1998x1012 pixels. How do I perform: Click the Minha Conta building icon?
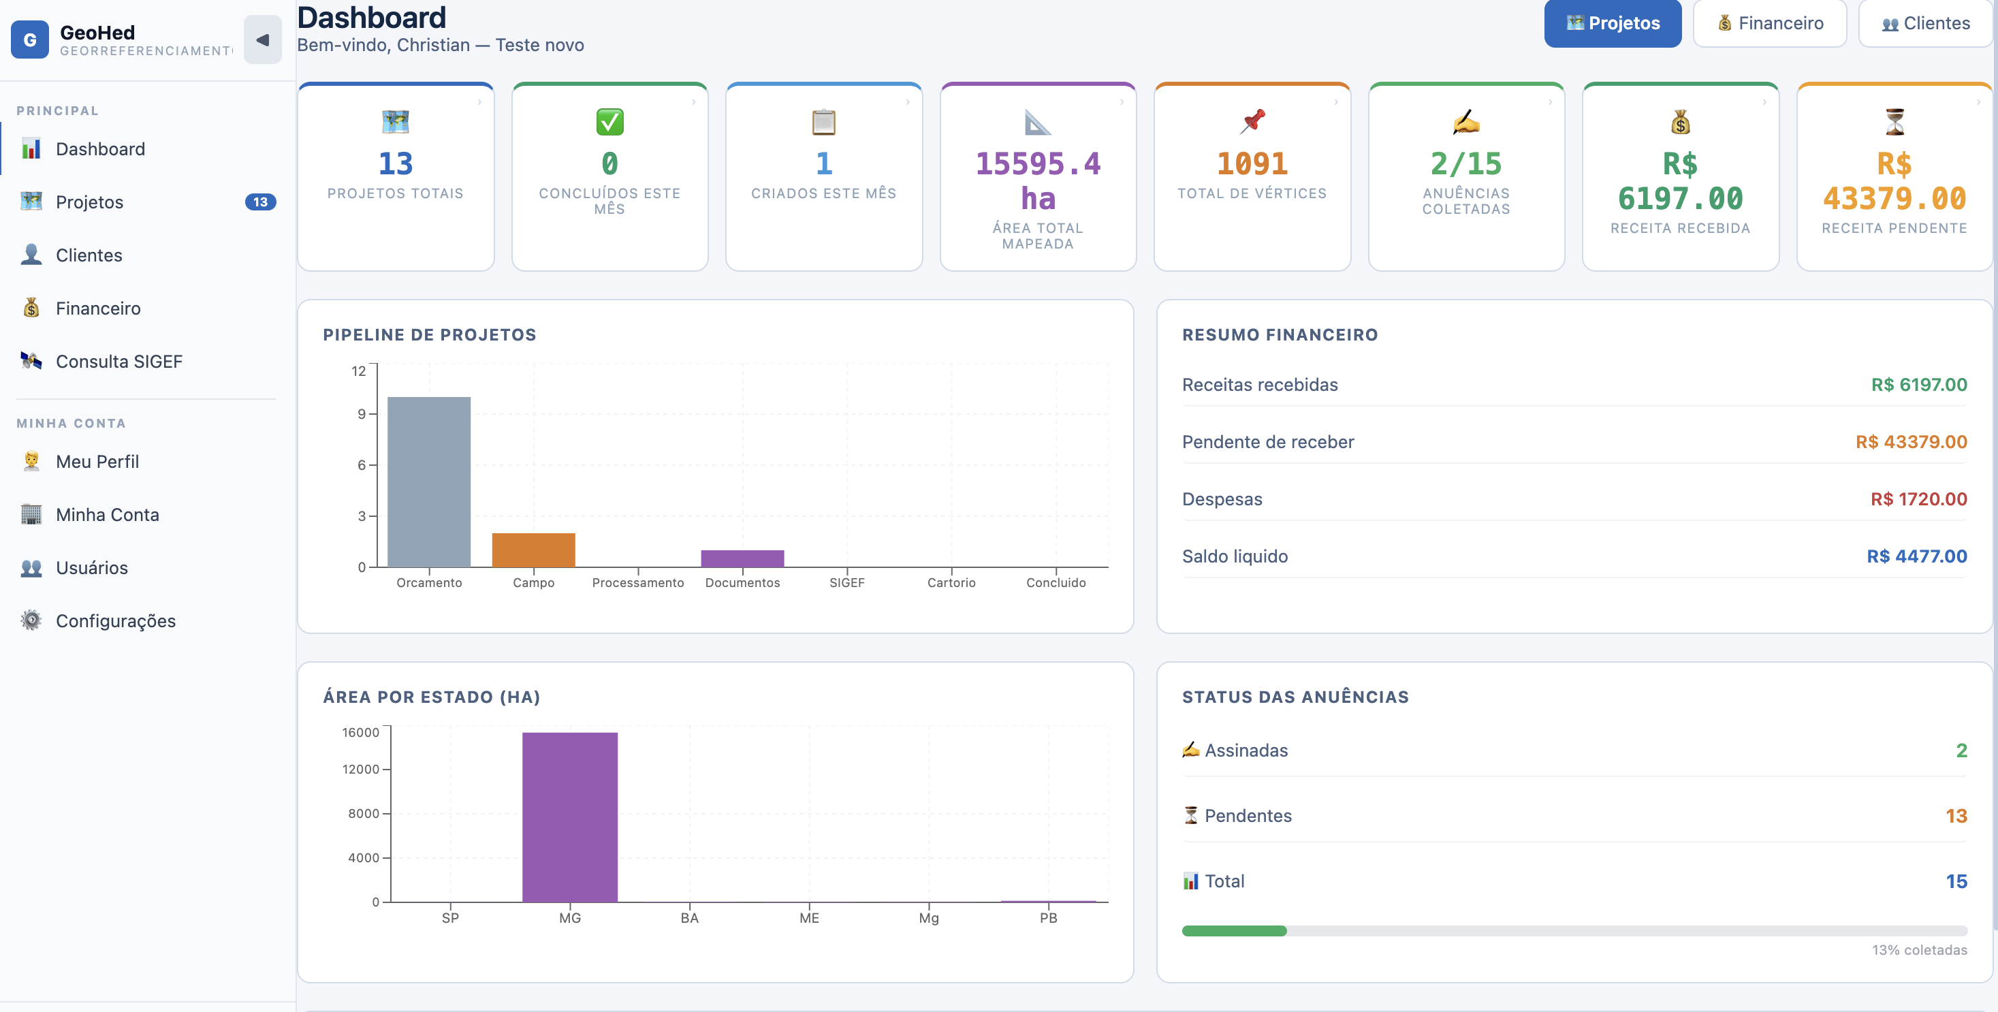pyautogui.click(x=31, y=514)
